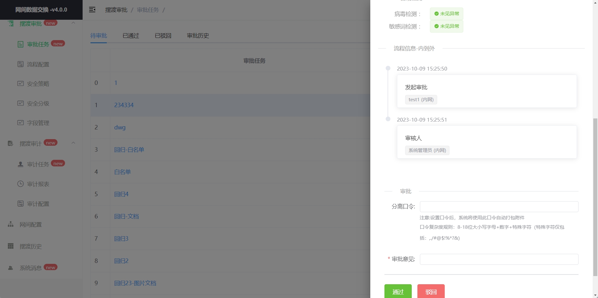Click the 审计任务 person icon
Viewport: 598px width, 298px height.
point(20,164)
